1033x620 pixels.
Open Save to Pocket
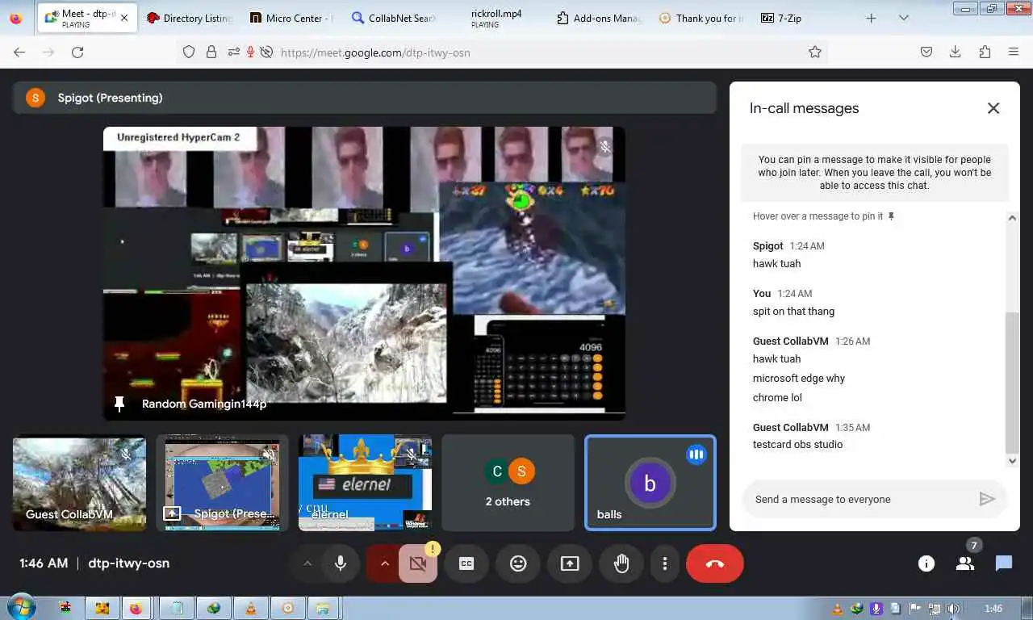coord(926,52)
